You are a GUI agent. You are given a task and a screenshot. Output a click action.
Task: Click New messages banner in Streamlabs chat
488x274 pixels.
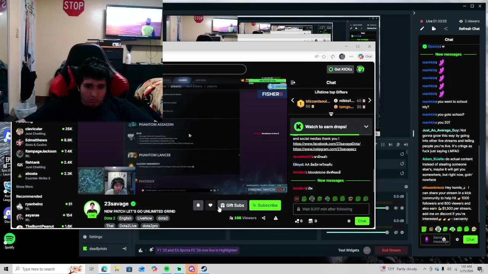(x=448, y=54)
